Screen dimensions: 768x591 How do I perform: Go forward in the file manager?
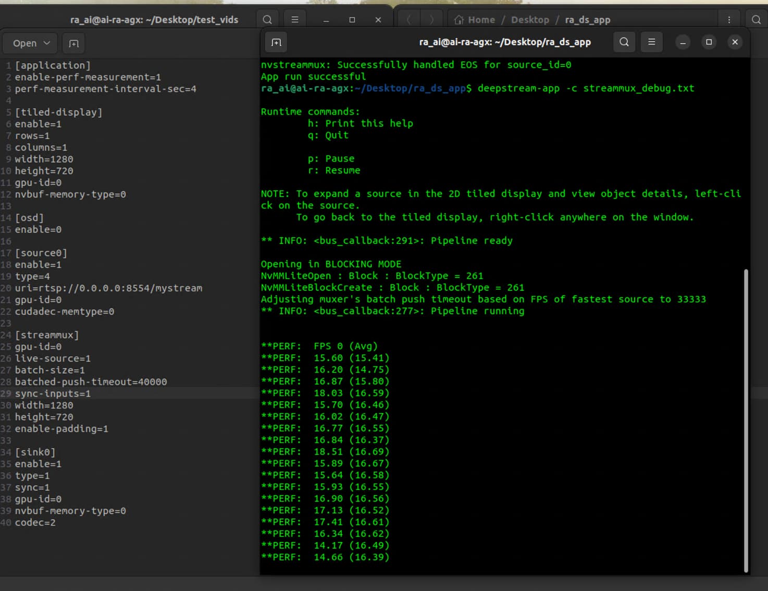point(431,20)
